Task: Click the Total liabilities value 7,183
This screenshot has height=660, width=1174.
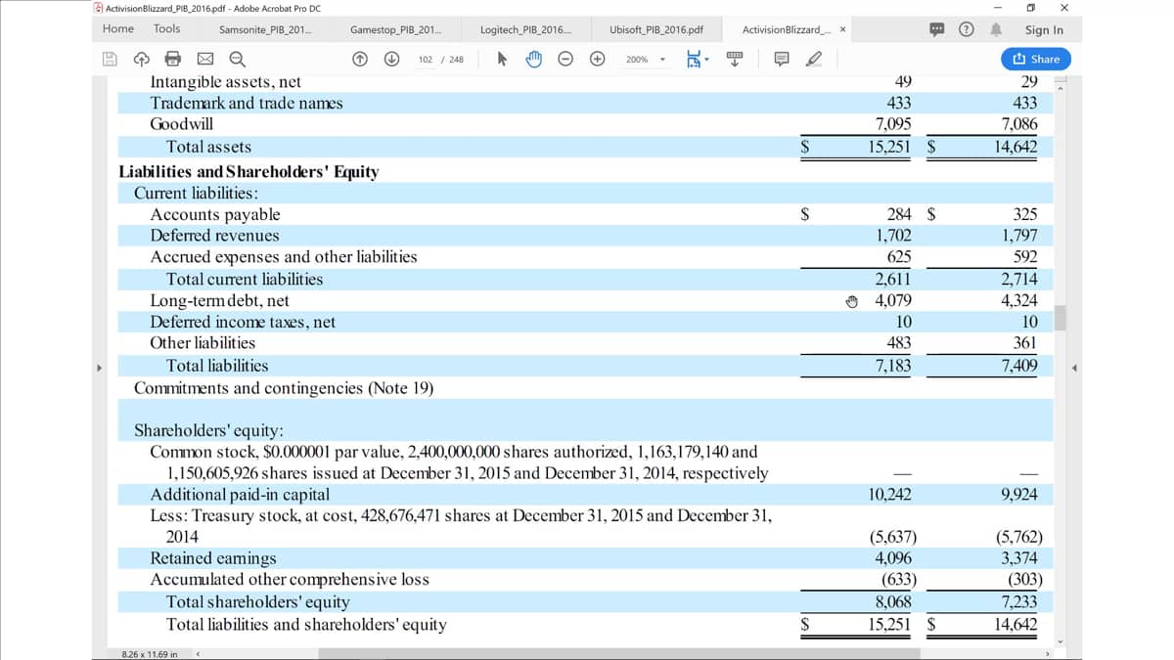Action: pos(892,365)
